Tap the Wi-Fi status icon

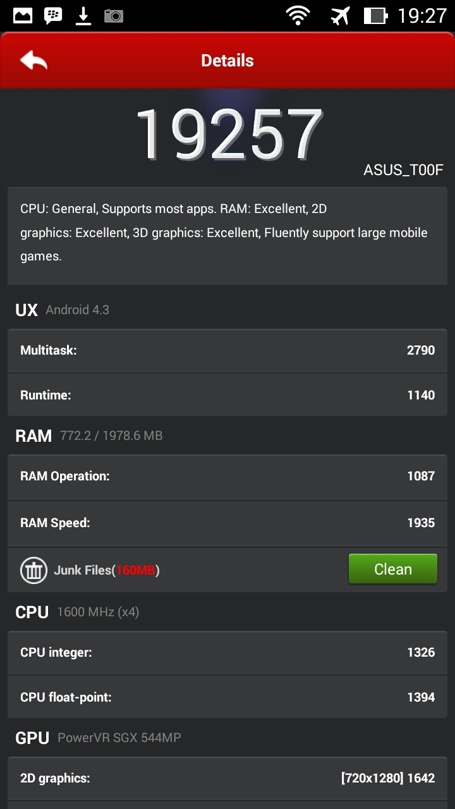298,15
